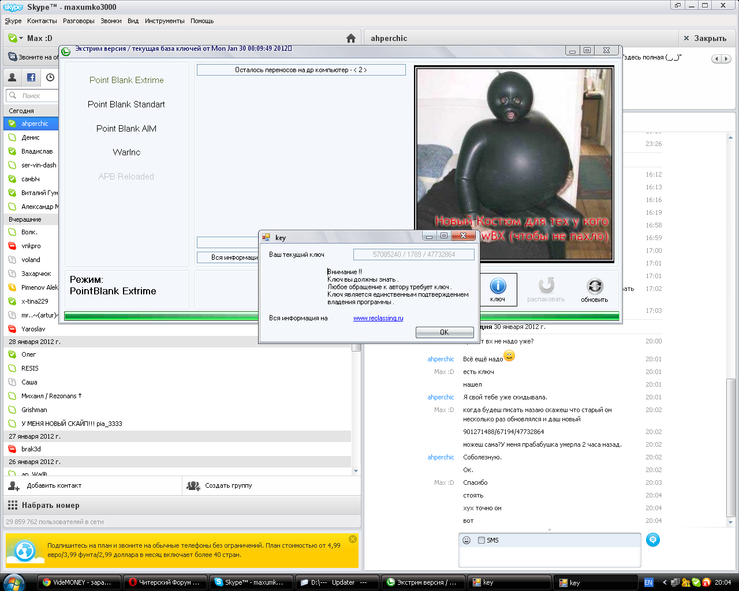Send message with the blue chat bubble button
Image resolution: width=739 pixels, height=591 pixels.
[x=653, y=540]
